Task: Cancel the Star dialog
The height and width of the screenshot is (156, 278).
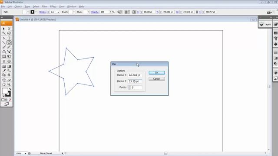Action: click(157, 79)
